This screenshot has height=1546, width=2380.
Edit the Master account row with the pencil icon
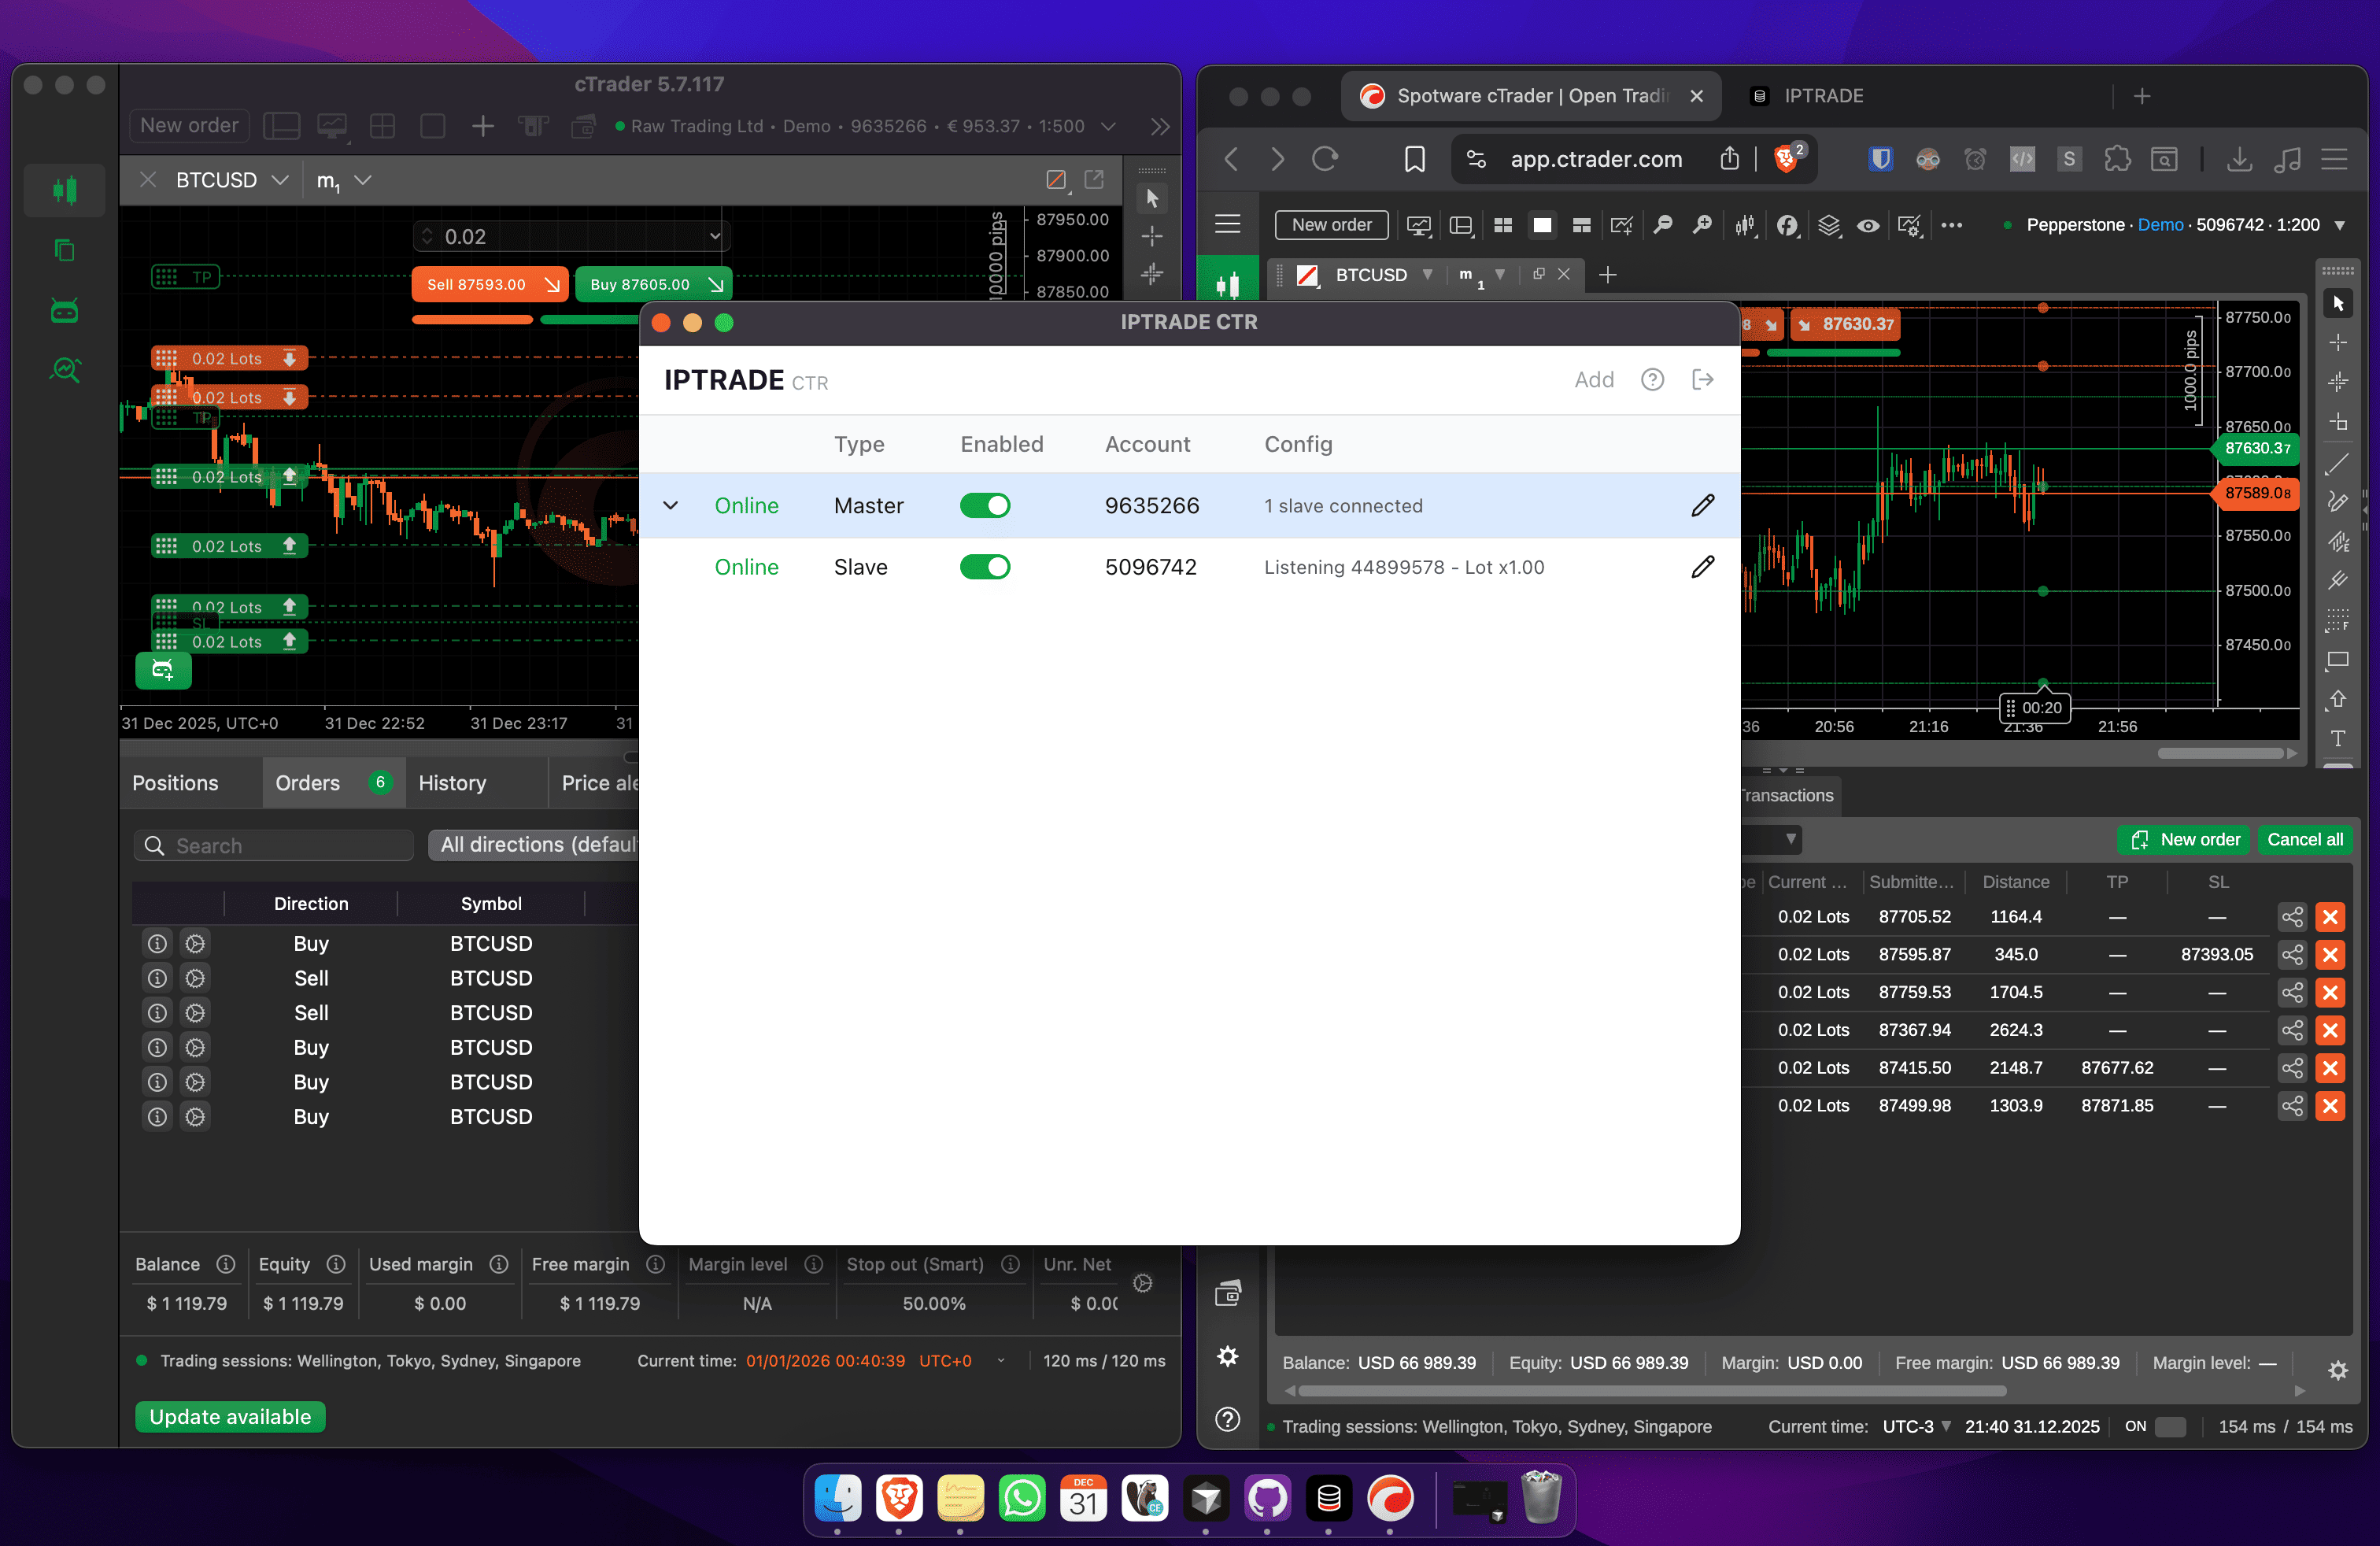[x=1702, y=506]
